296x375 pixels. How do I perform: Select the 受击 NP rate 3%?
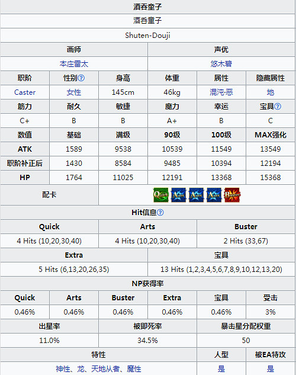271,312
